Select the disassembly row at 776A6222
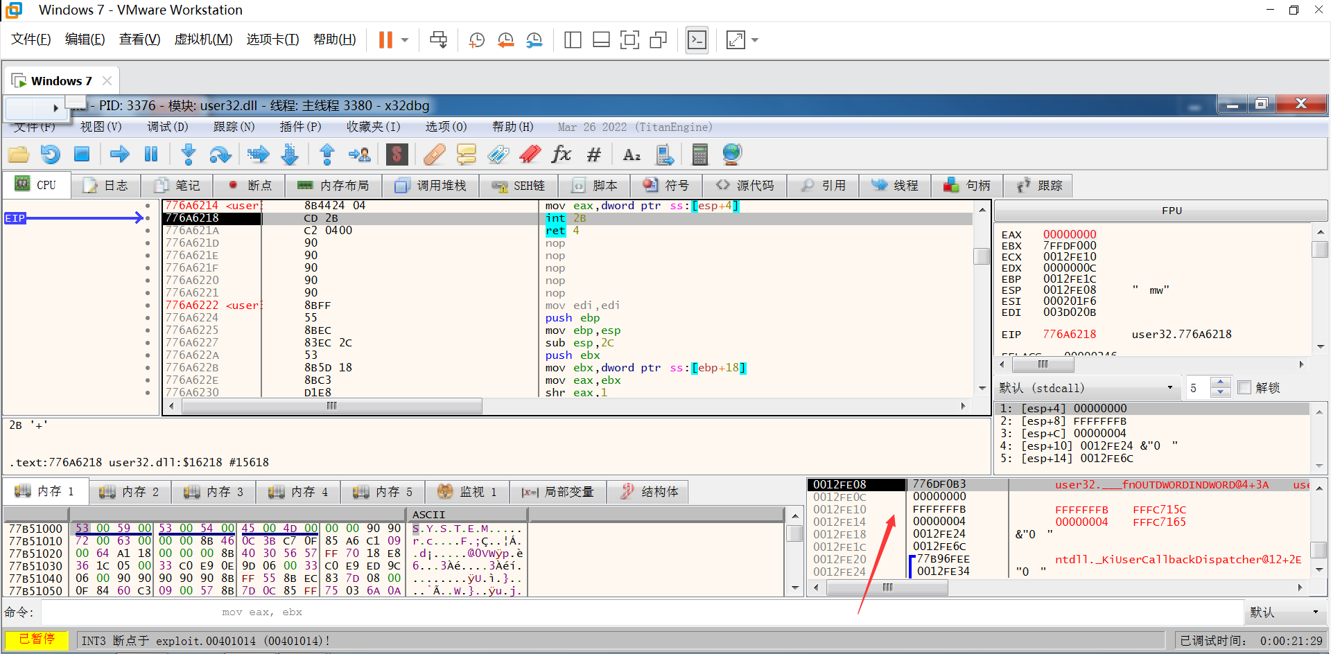This screenshot has width=1331, height=654. click(567, 306)
